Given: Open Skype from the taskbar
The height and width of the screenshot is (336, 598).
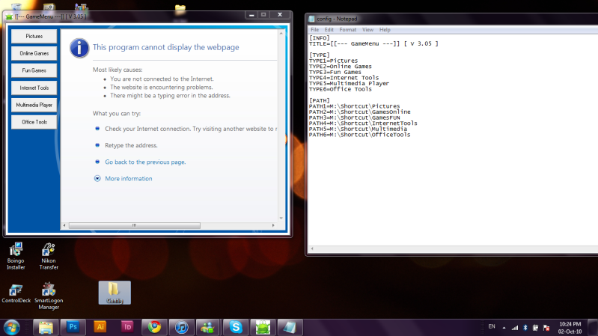Looking at the screenshot, I should [236, 327].
